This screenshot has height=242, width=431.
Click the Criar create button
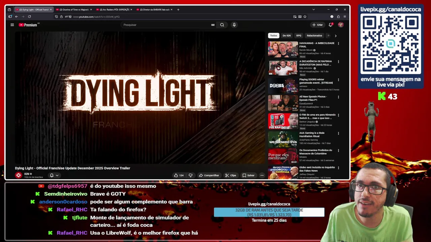317,25
